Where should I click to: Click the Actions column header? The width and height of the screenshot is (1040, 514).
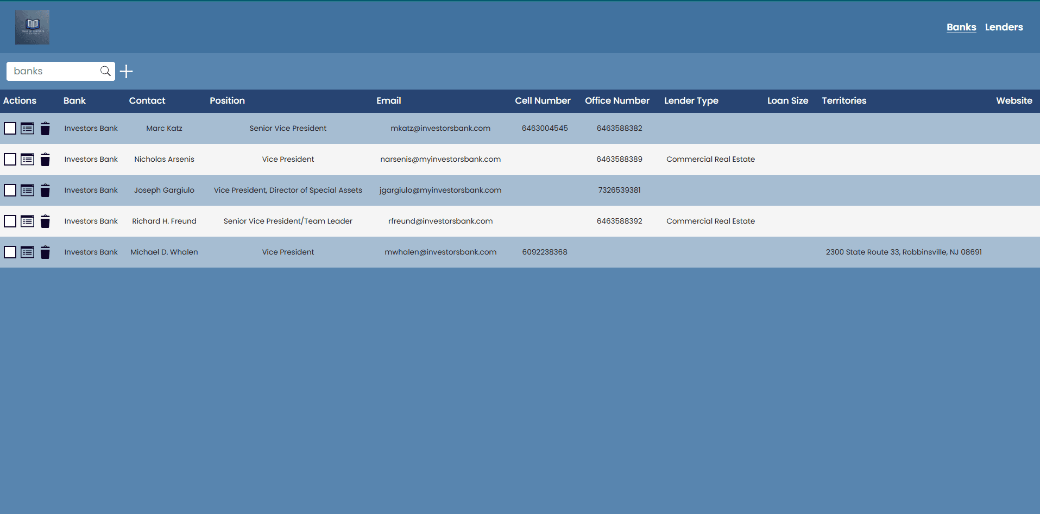pos(20,100)
